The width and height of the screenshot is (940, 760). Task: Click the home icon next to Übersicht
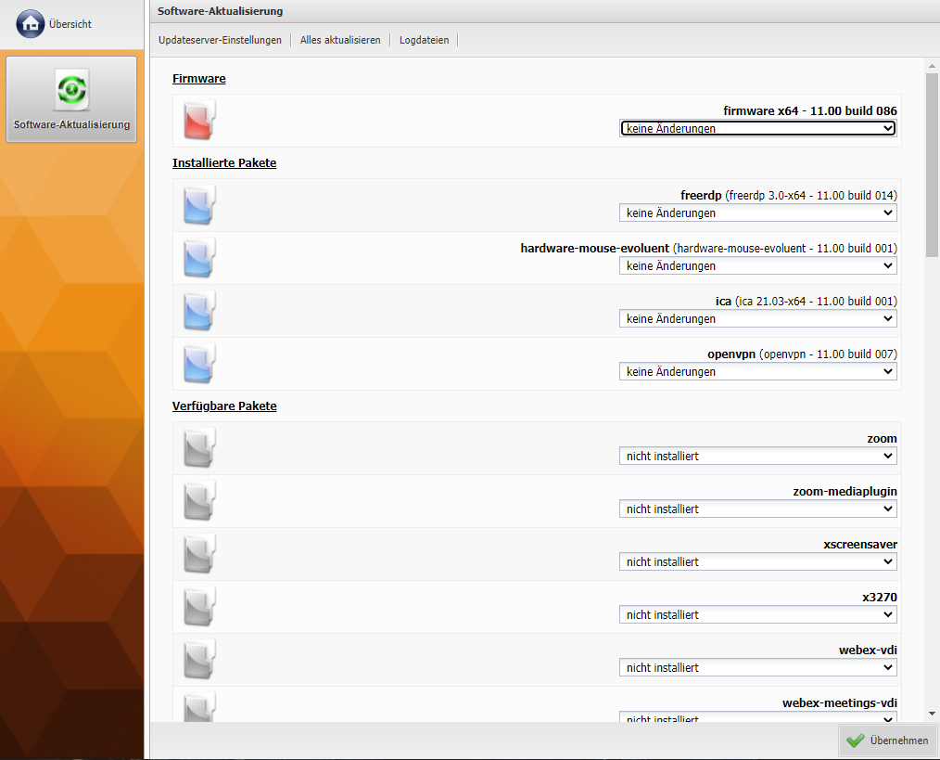[31, 24]
